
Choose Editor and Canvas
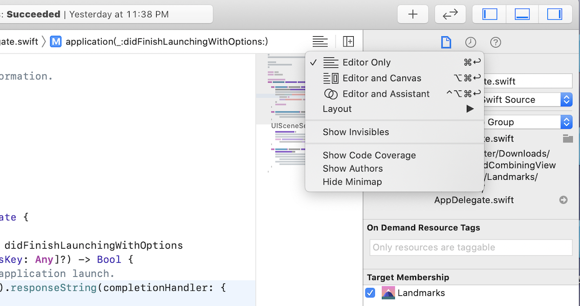coord(381,78)
